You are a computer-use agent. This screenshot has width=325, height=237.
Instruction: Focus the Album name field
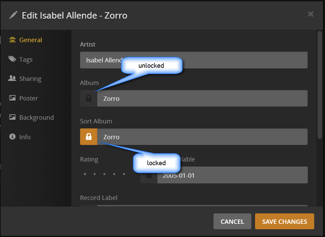coord(202,98)
